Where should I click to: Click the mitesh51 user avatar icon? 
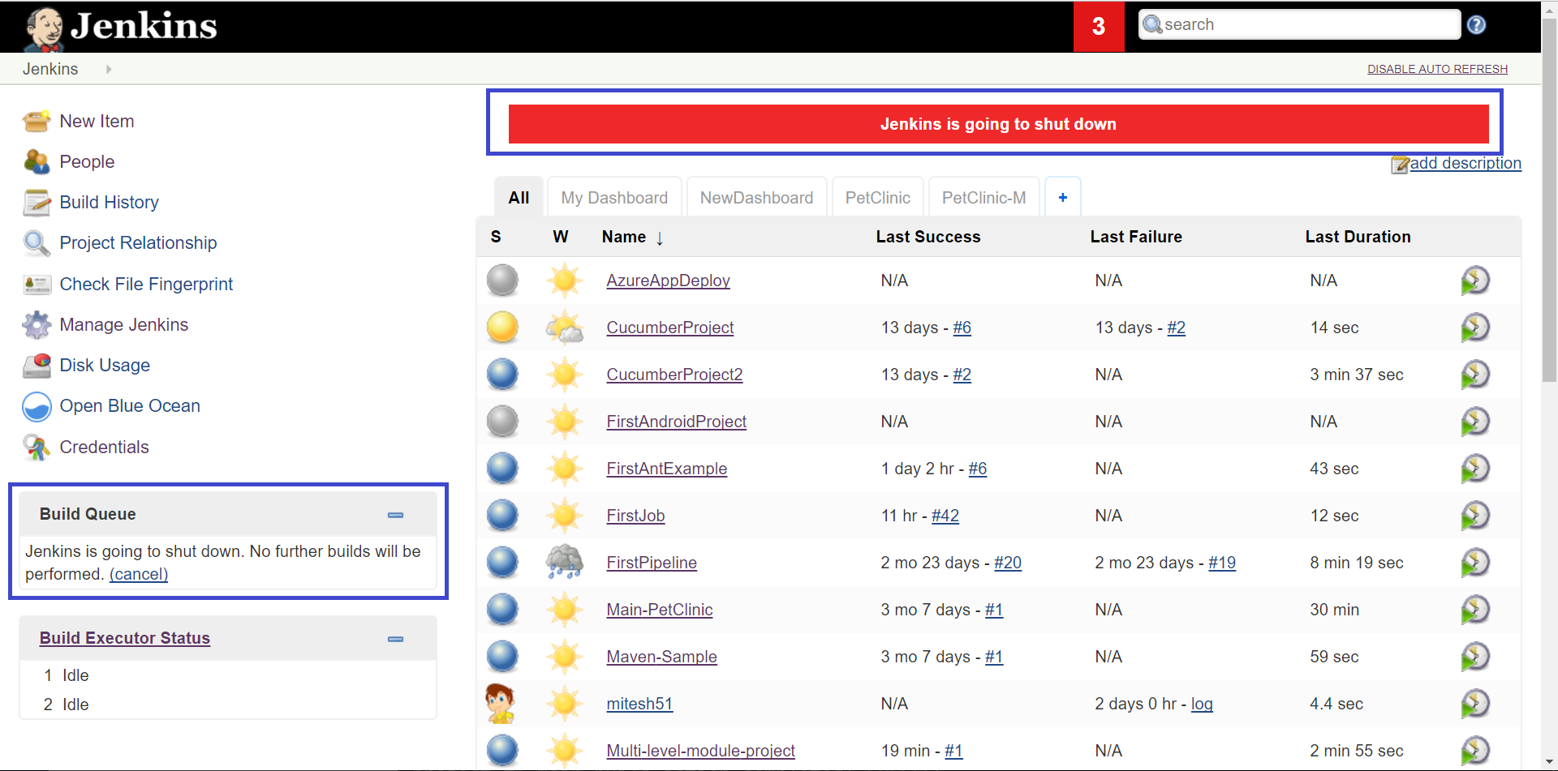coord(501,704)
